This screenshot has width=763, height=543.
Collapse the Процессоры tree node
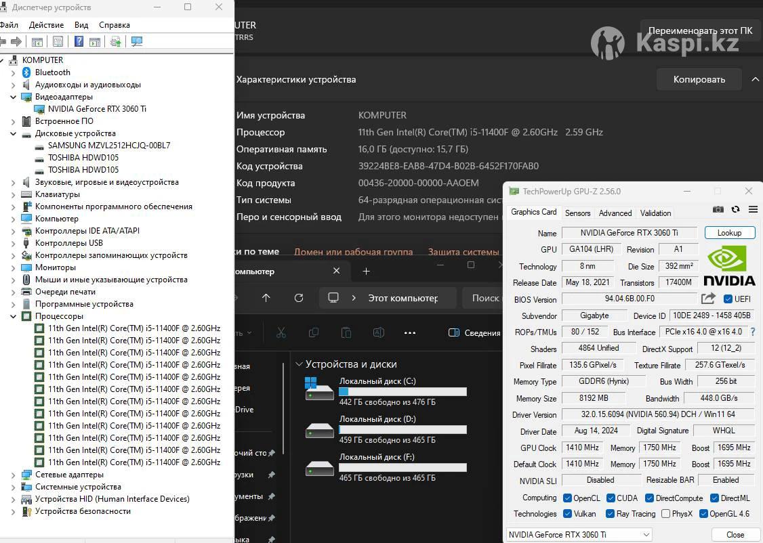[x=13, y=316]
